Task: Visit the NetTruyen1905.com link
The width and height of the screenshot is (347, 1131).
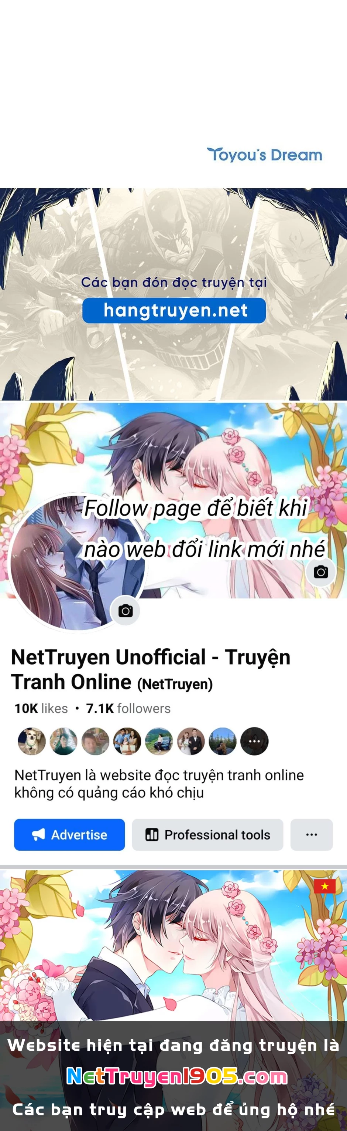Action: coord(176,1077)
